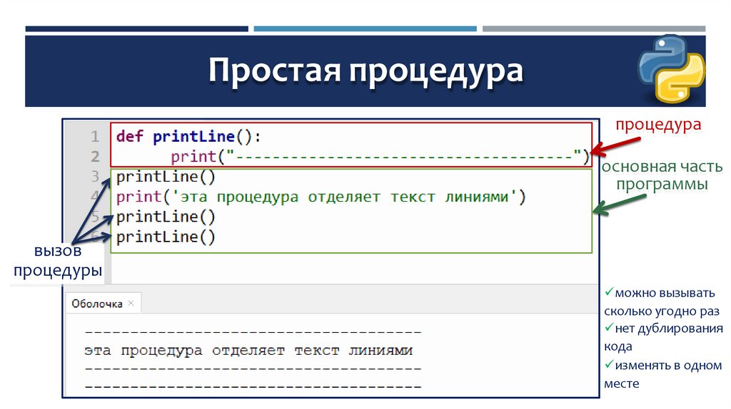
Task: Click the Python logo in the header
Action: (x=671, y=69)
